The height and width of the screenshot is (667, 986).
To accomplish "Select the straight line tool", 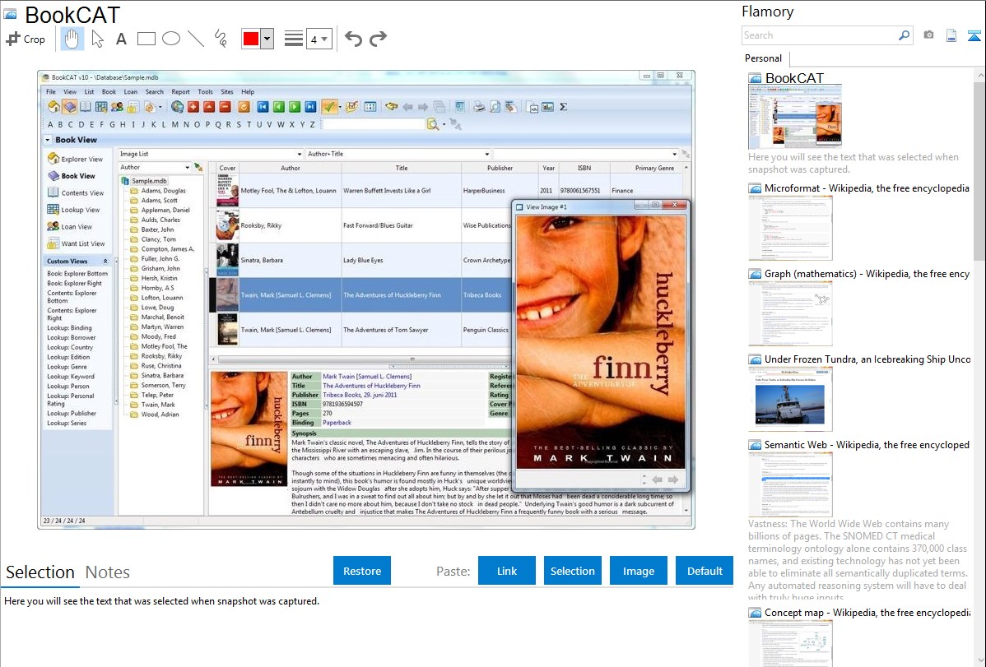I will [x=196, y=39].
